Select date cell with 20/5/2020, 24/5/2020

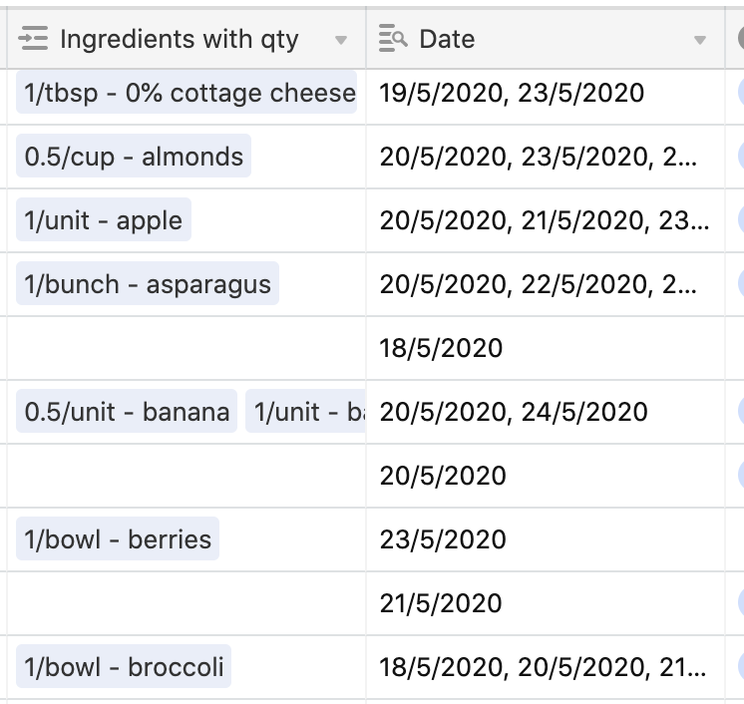(546, 412)
